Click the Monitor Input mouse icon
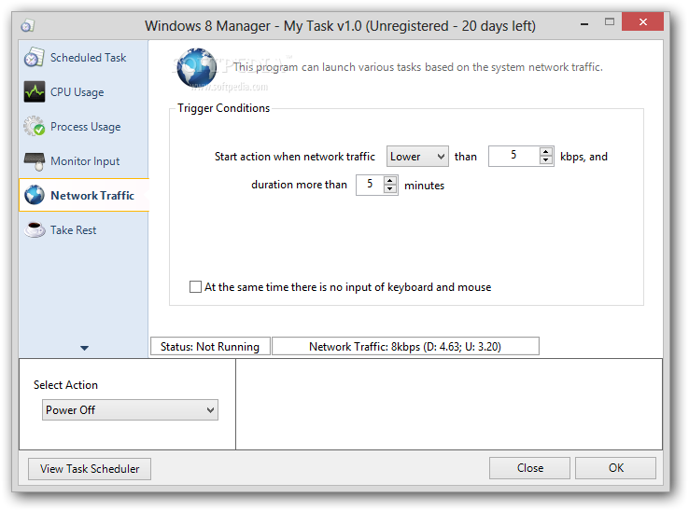This screenshot has width=689, height=511. [x=35, y=161]
